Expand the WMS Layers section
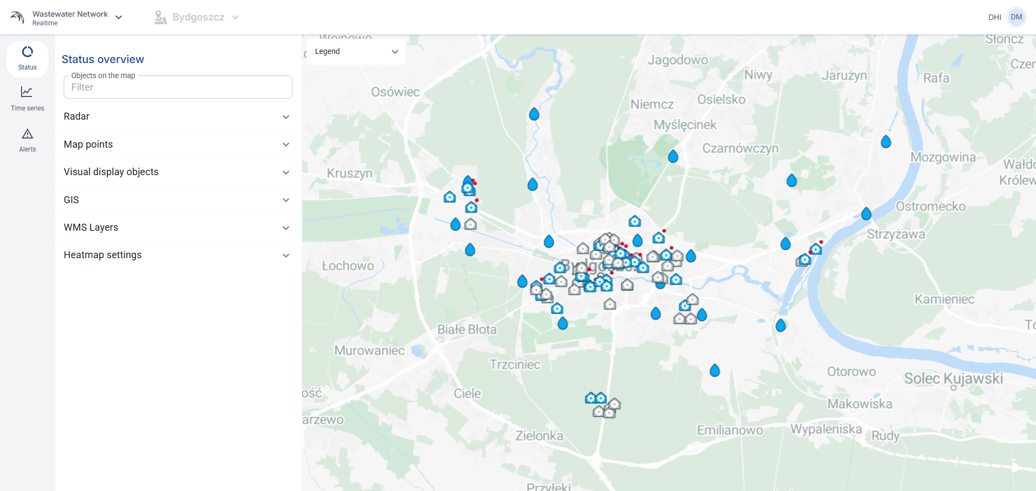 click(x=178, y=227)
